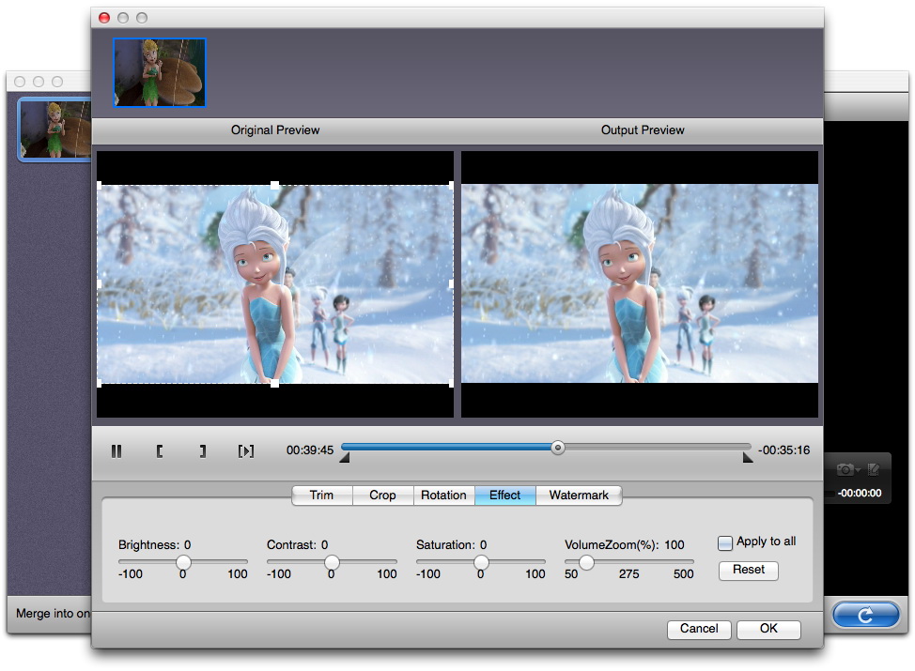Select the Effect tab

click(x=504, y=495)
